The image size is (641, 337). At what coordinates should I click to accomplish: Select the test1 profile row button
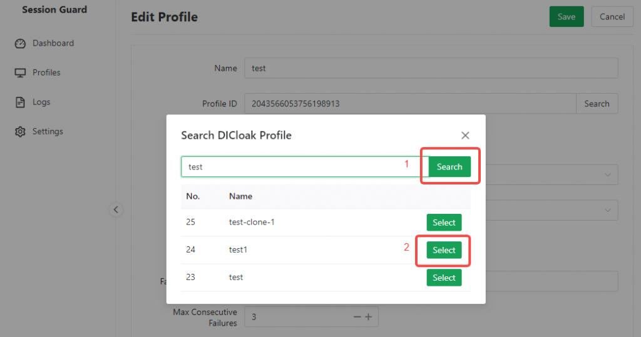pos(444,250)
